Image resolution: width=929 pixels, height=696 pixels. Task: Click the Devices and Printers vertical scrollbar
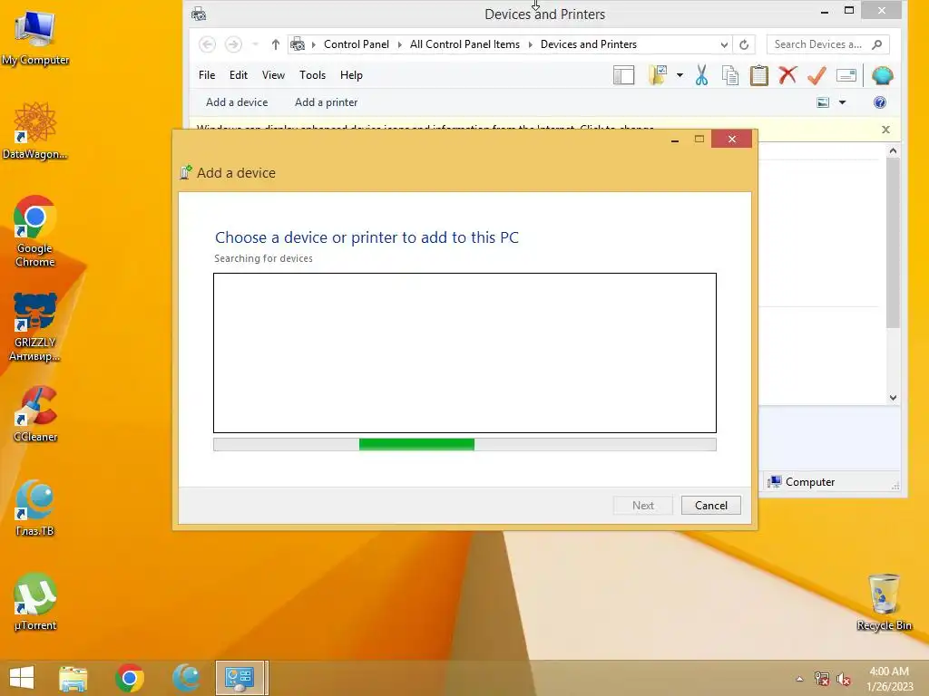893,243
